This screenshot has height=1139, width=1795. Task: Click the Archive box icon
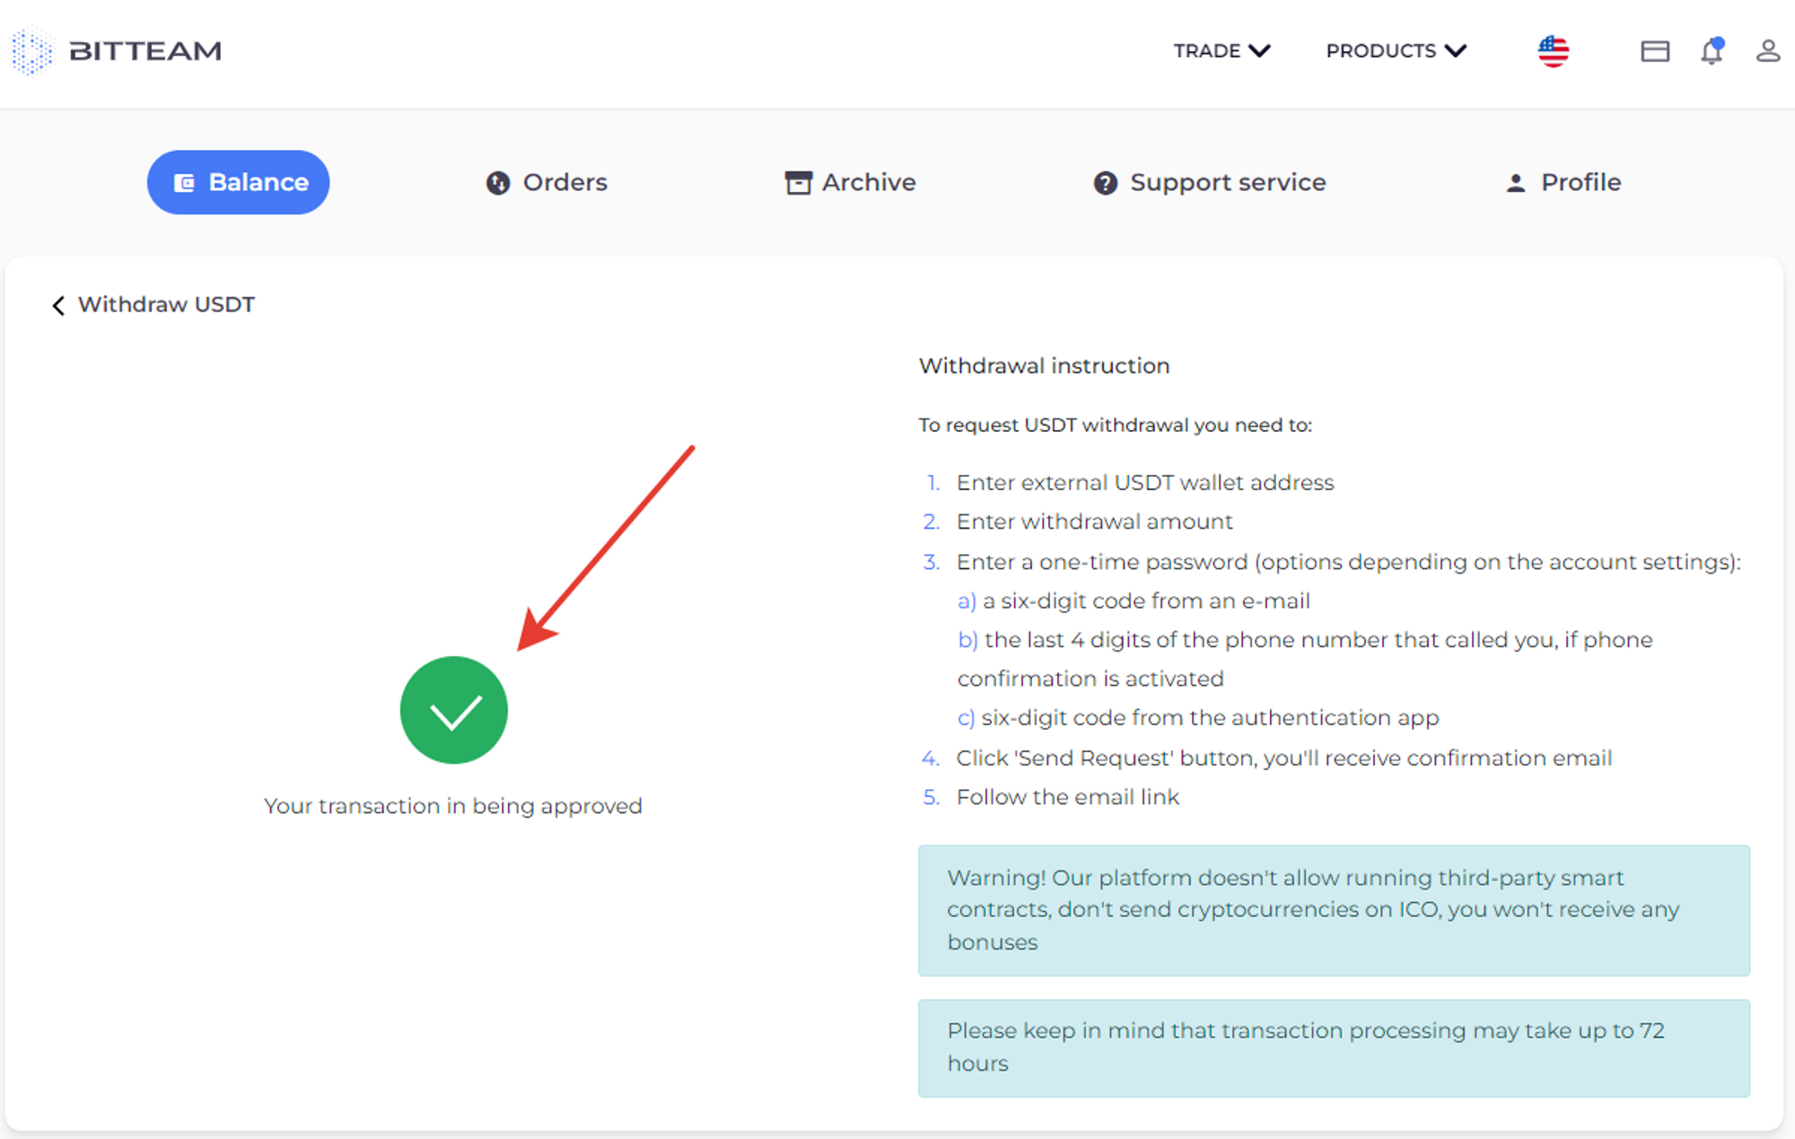coord(798,183)
